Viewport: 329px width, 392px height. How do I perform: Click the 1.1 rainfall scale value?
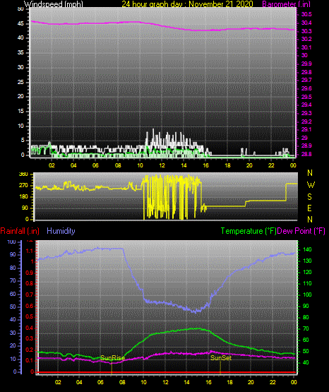(x=30, y=251)
